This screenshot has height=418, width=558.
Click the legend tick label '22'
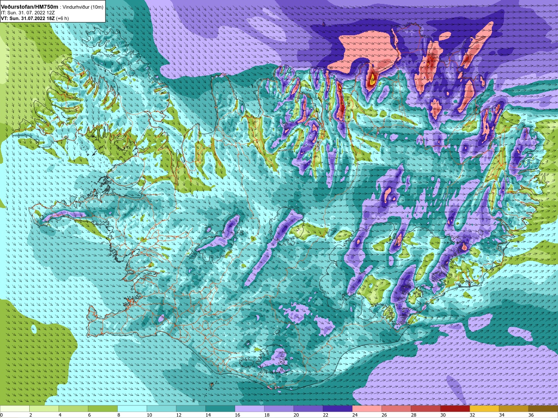click(325, 415)
